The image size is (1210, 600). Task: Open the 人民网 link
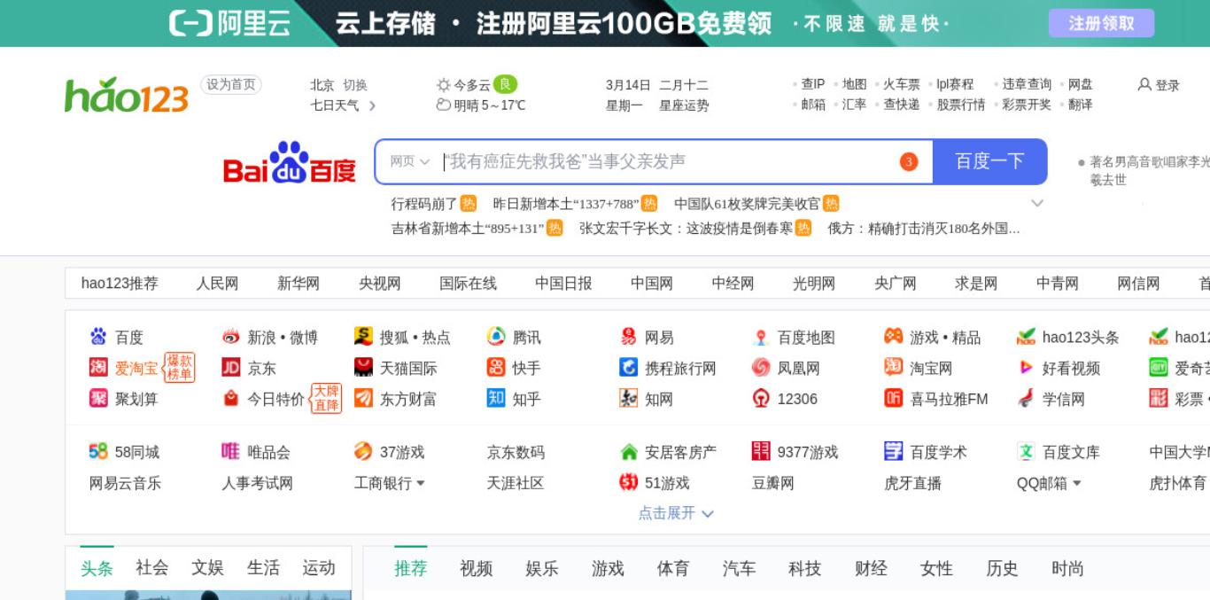point(217,284)
